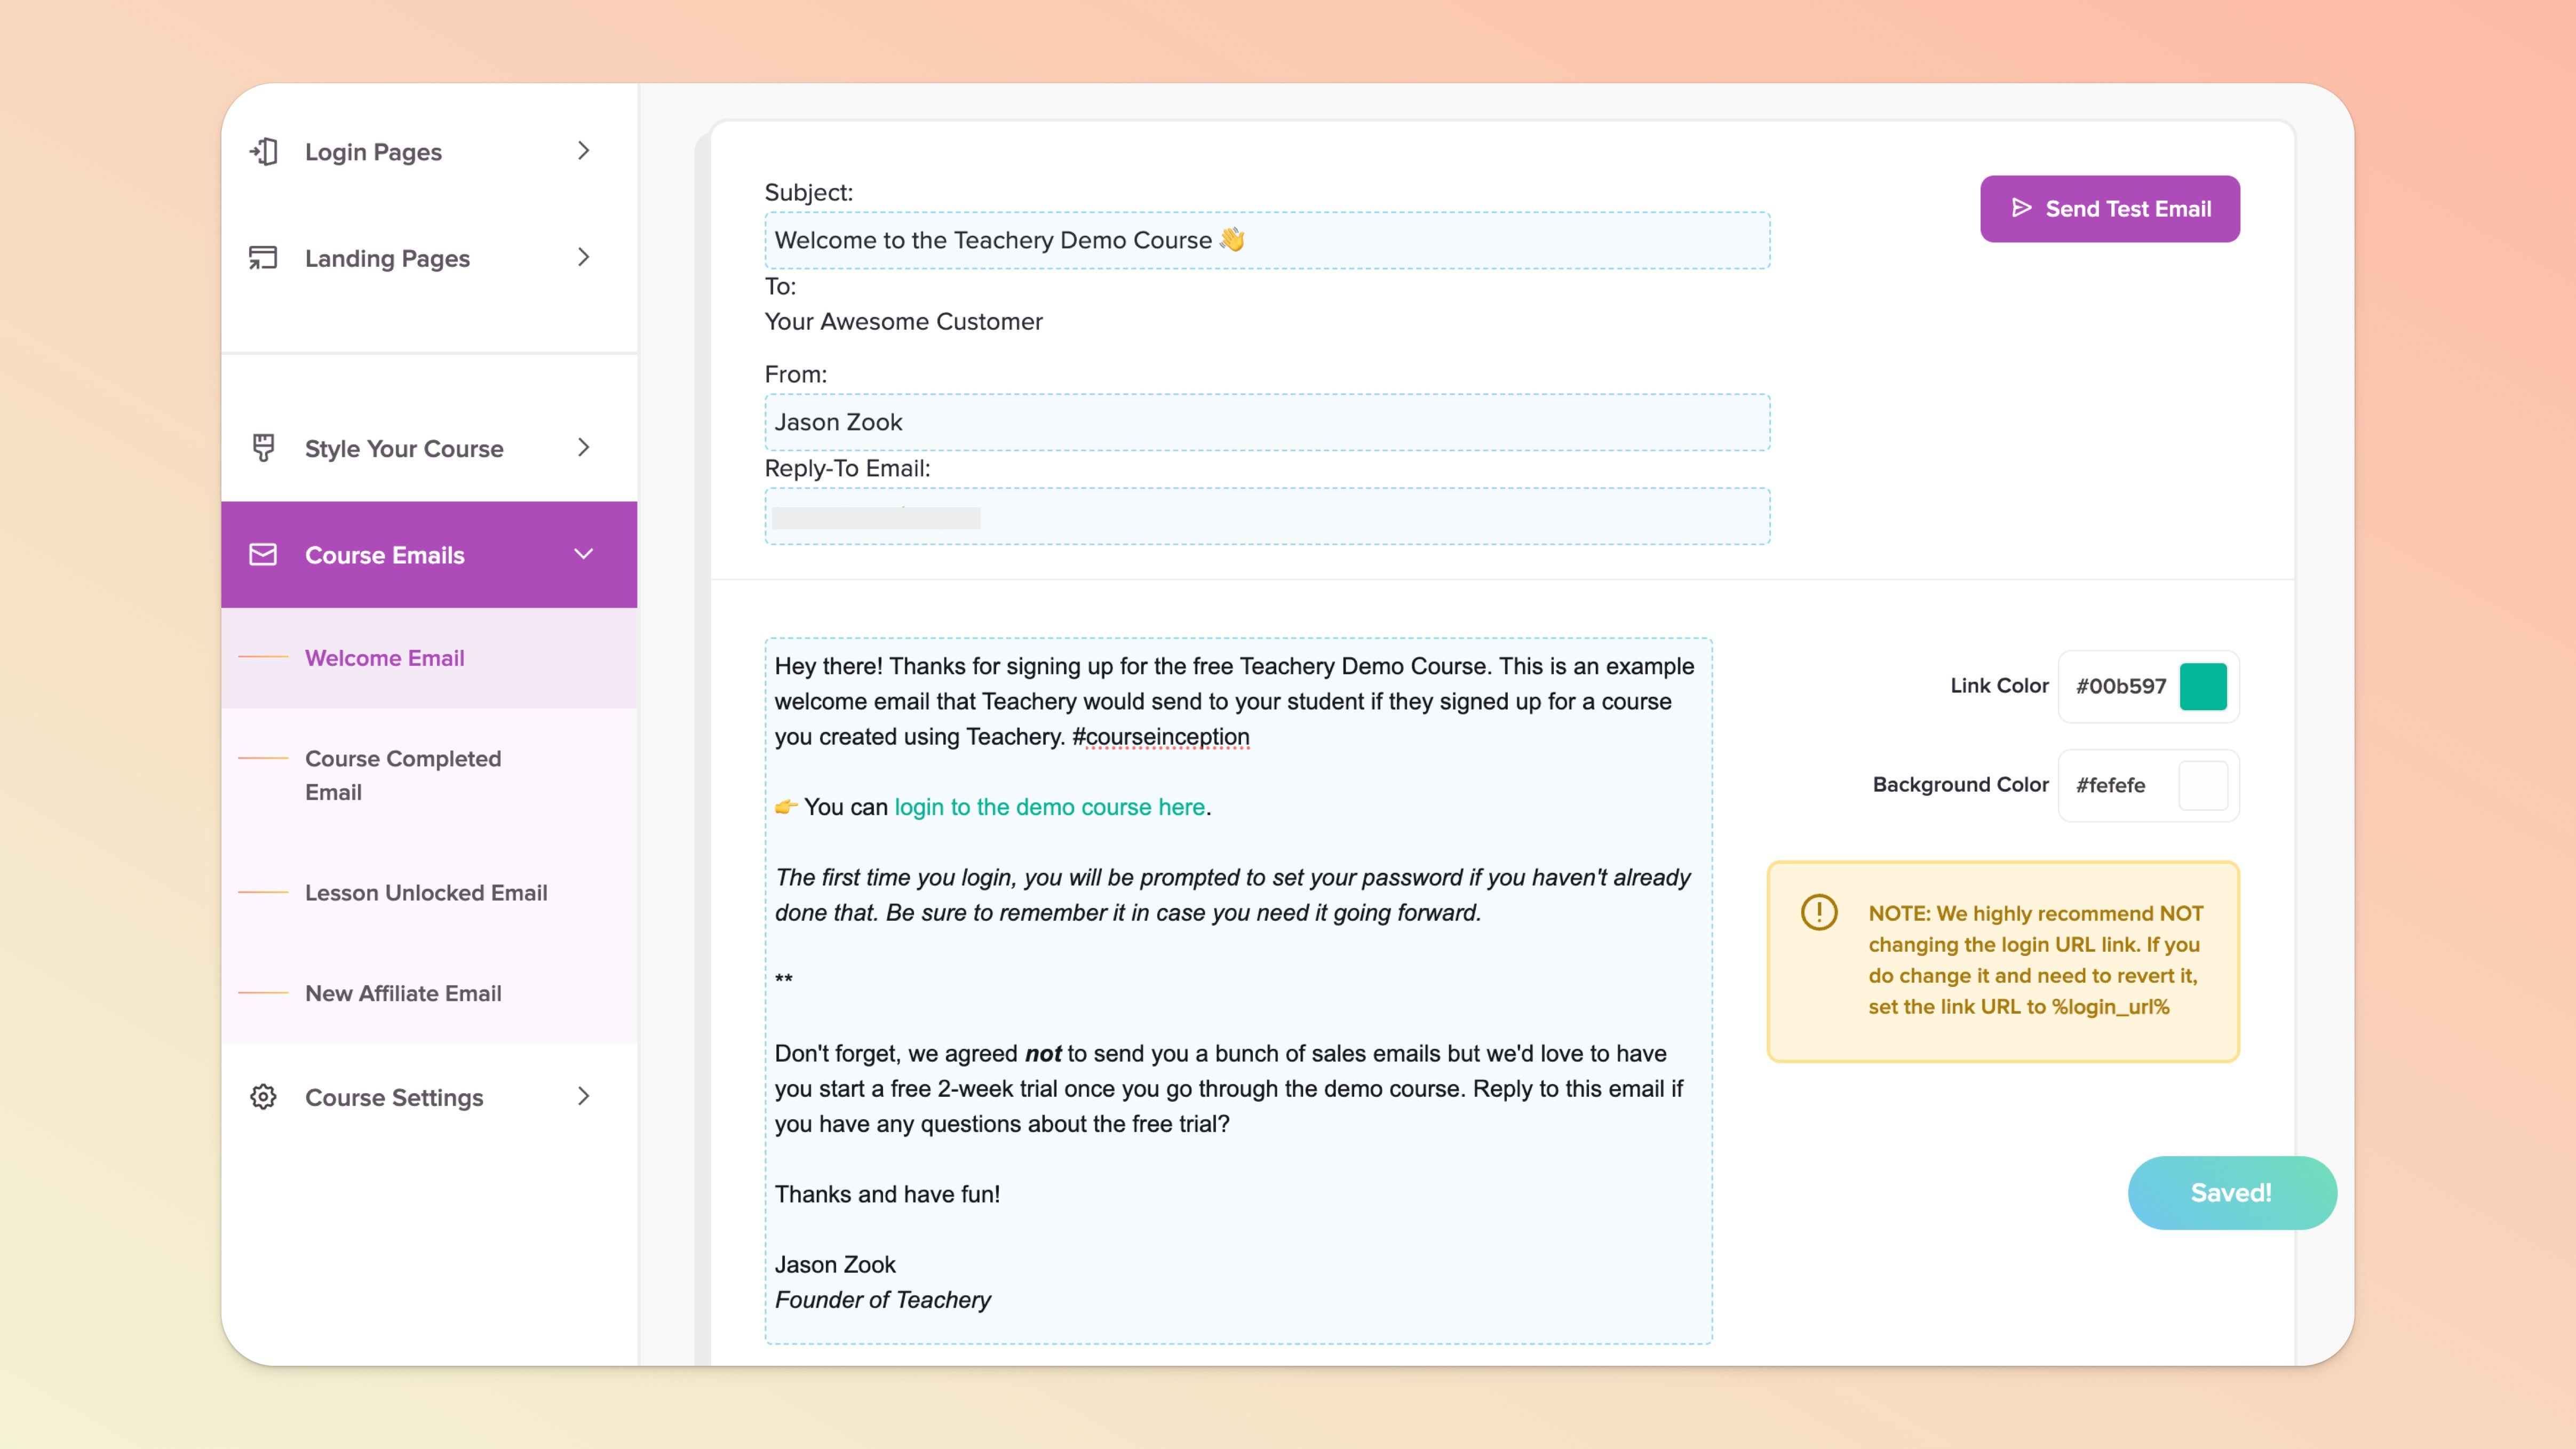Collapse the Course Emails section chevron
2576x1449 pixels.
pyautogui.click(x=584, y=554)
